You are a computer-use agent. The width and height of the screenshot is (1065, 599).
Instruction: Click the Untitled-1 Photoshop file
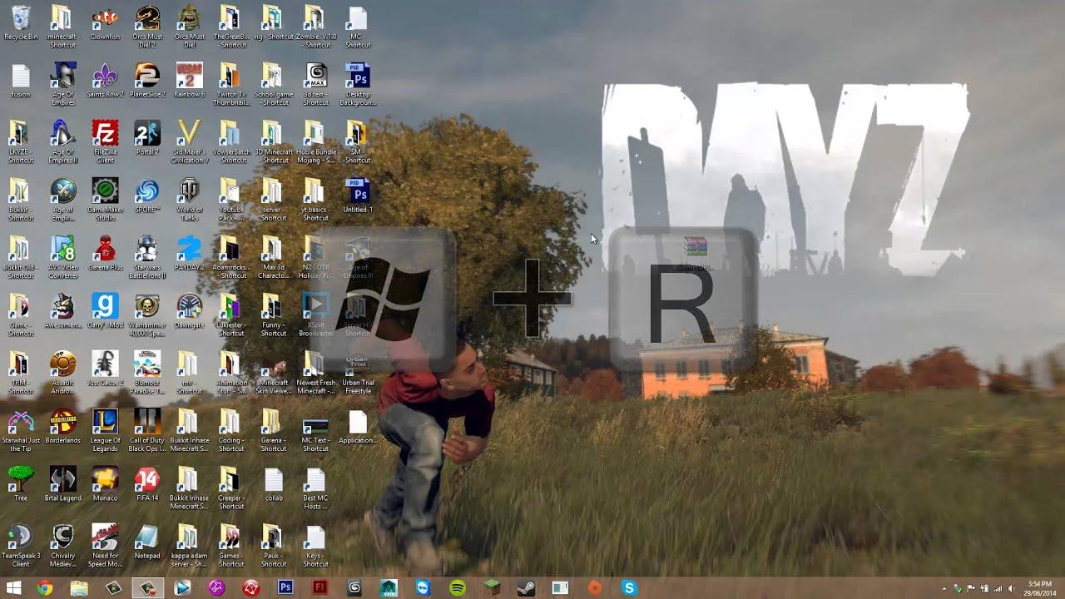[358, 196]
